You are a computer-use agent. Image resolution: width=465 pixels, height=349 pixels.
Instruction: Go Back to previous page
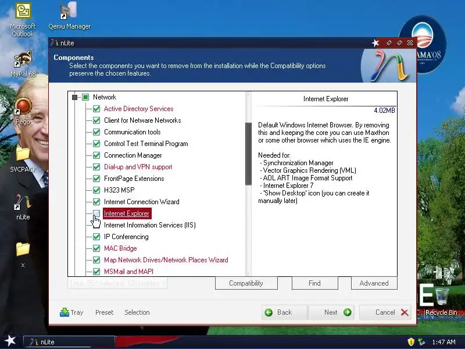(284, 312)
